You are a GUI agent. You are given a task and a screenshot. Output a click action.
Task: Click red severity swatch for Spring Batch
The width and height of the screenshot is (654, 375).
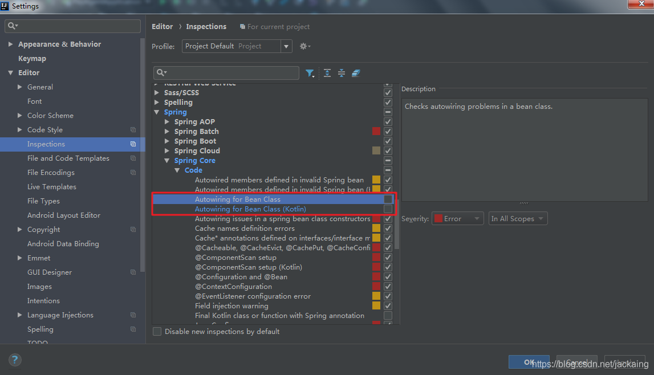[376, 131]
